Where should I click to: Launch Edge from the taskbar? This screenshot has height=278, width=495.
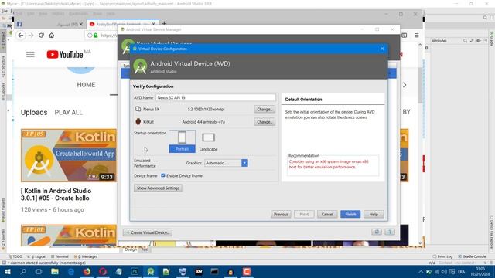(x=70, y=271)
